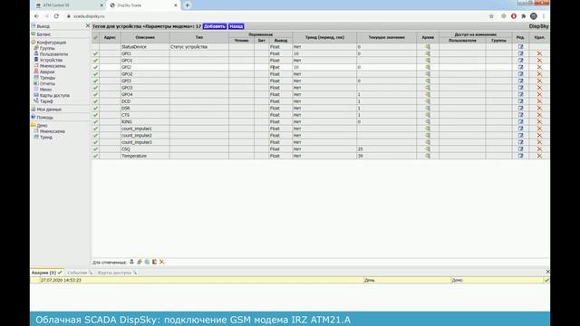The height and width of the screenshot is (326, 580).
Task: Edit the Temperature tag
Action: tap(520, 156)
